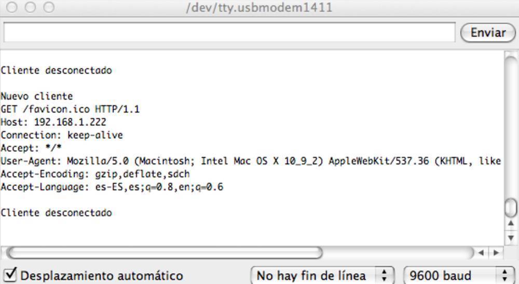Viewport: 519px width, 284px height.
Task: Click the Enviar button
Action: (x=488, y=33)
